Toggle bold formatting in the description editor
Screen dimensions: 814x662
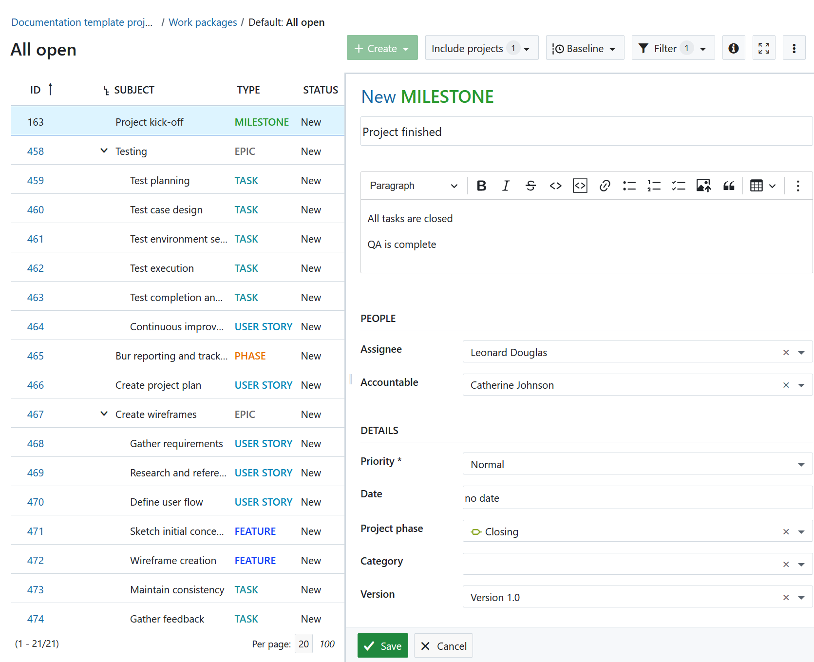(x=481, y=186)
